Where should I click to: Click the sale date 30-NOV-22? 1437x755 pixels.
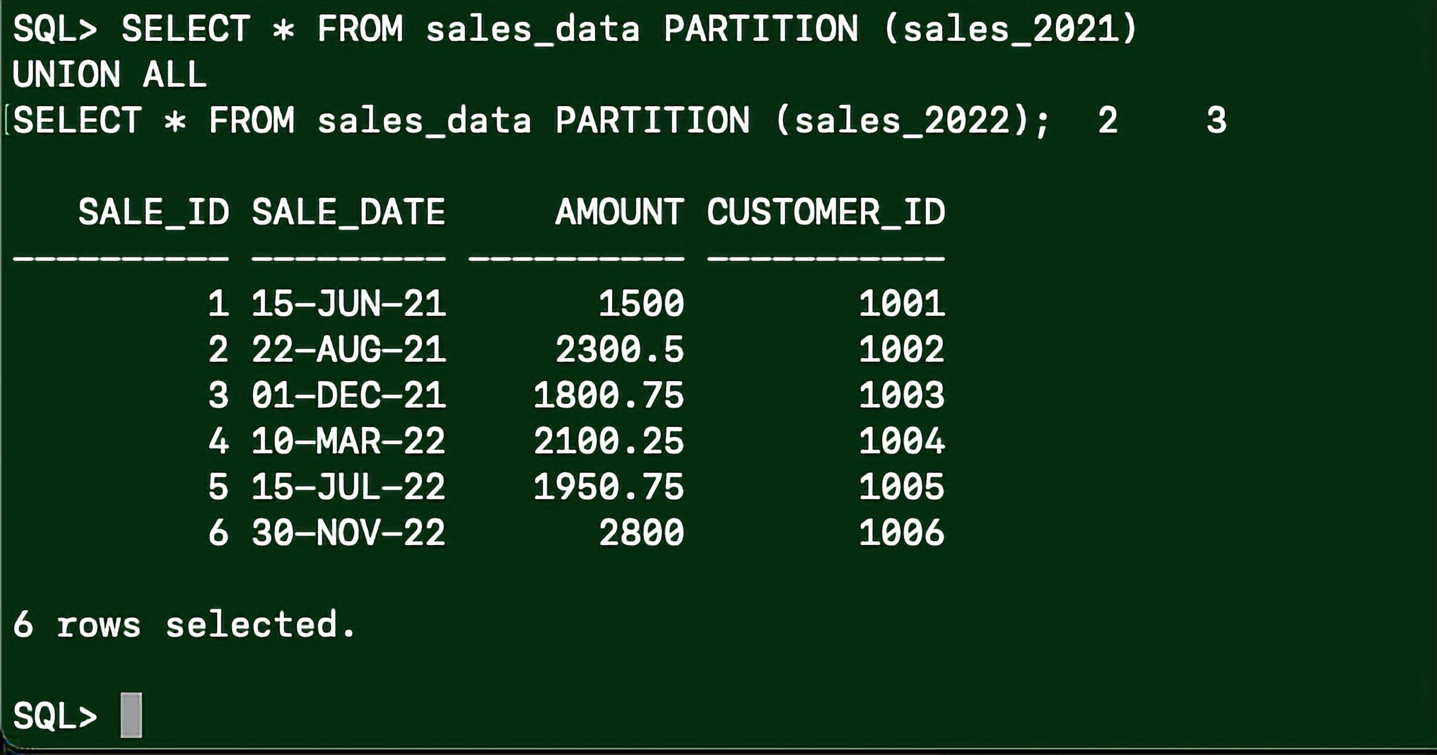pyautogui.click(x=348, y=533)
